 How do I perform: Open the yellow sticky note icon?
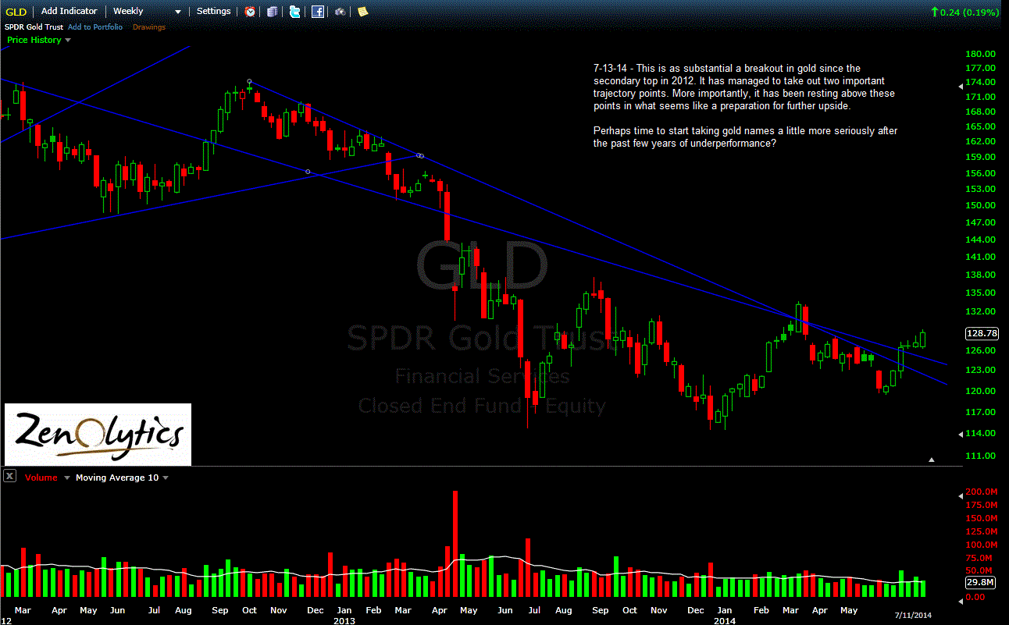pyautogui.click(x=363, y=12)
